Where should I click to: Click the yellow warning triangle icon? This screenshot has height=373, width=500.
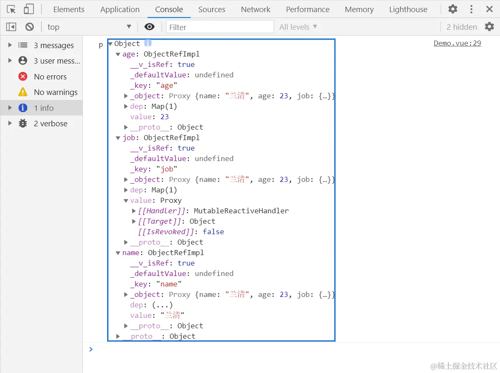23,92
